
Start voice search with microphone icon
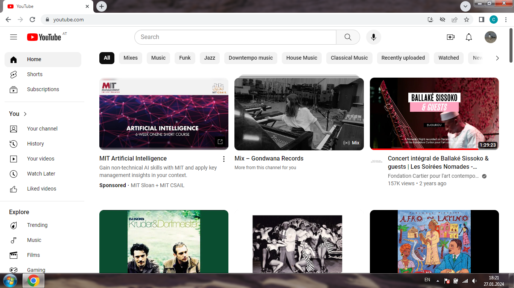click(x=373, y=37)
